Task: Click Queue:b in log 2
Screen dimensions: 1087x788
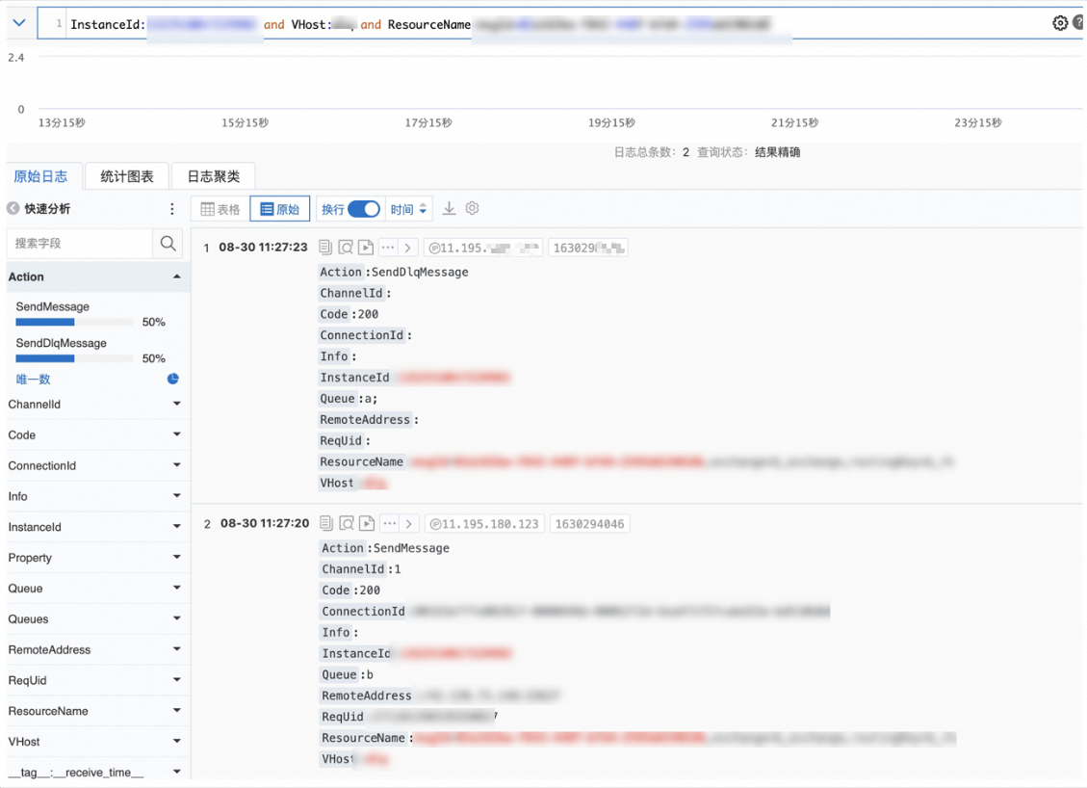Action: tap(348, 674)
